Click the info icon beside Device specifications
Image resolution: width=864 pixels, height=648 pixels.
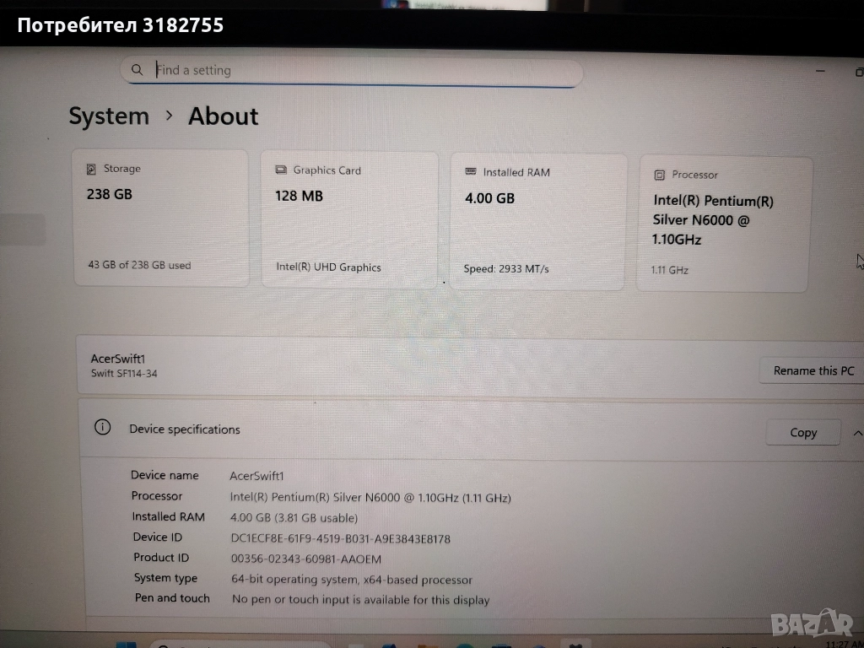pyautogui.click(x=103, y=428)
